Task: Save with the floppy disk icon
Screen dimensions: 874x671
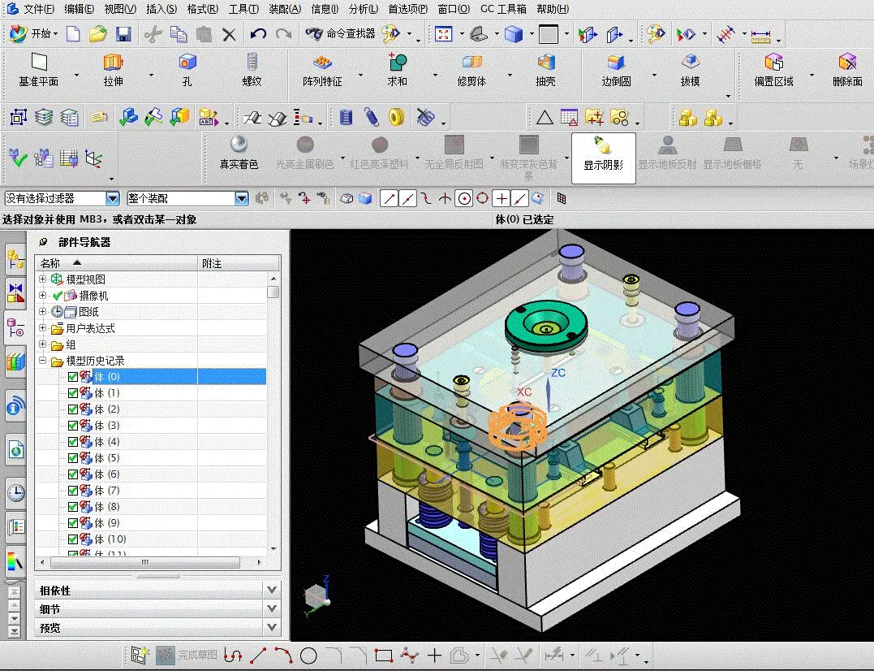Action: [x=123, y=35]
